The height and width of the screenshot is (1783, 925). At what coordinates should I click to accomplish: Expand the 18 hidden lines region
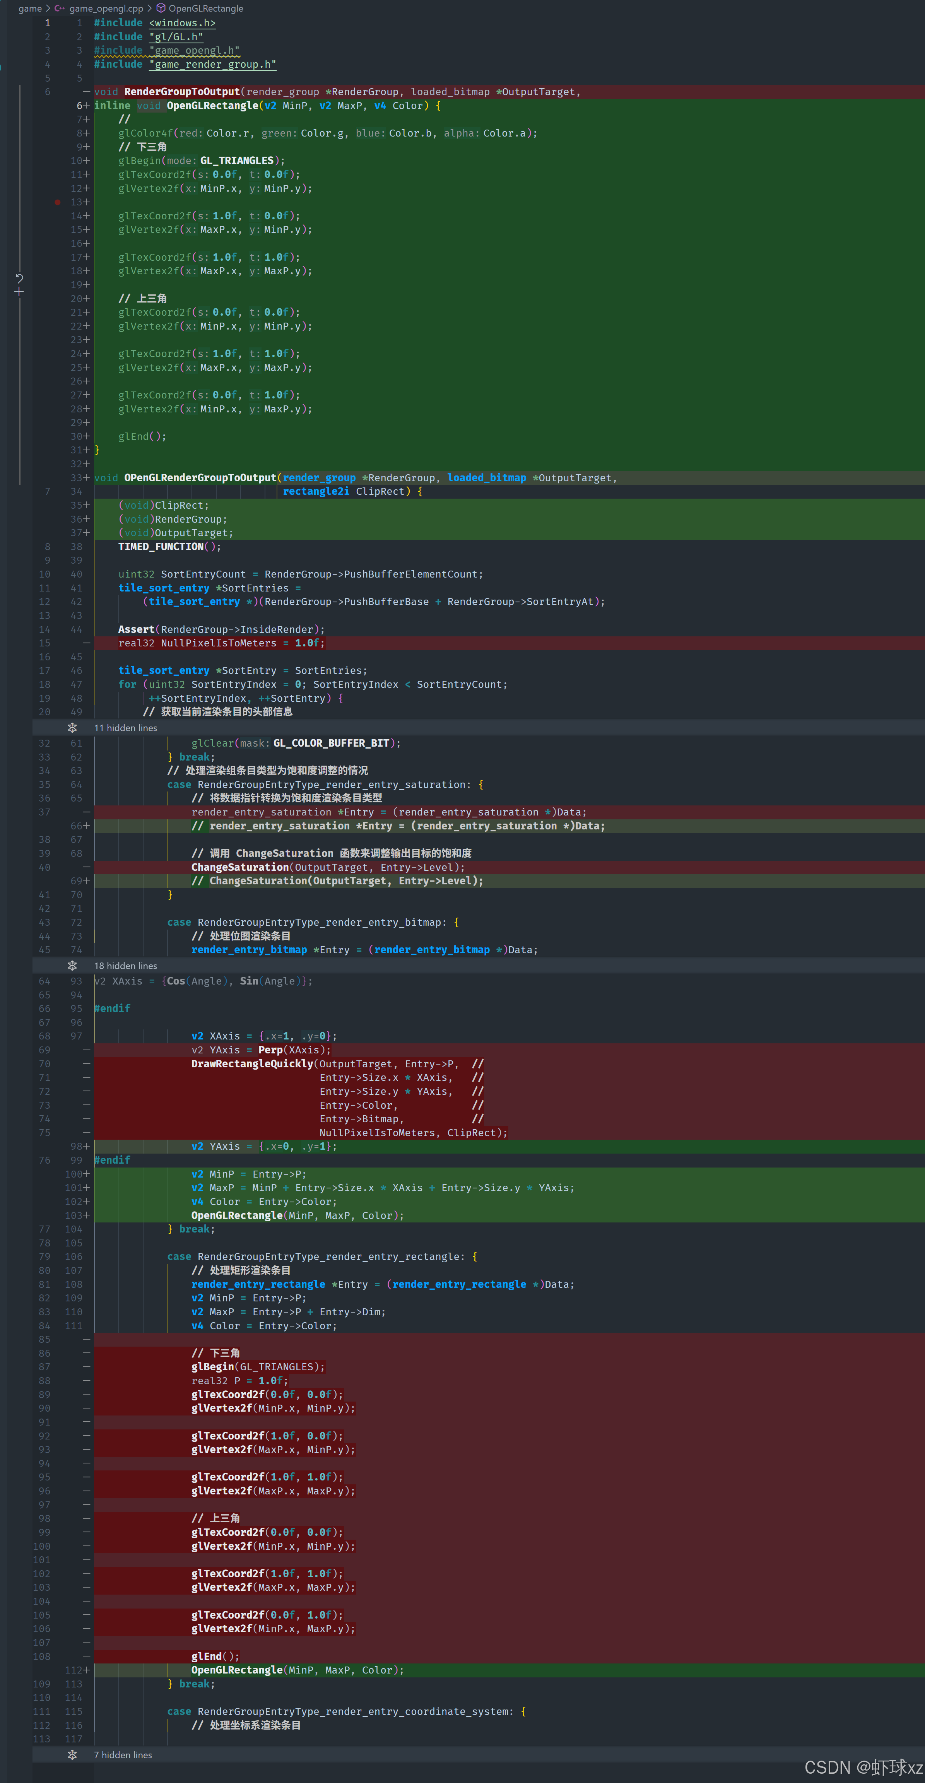click(x=125, y=966)
